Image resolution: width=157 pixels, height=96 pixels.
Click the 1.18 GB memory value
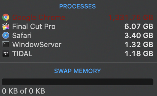point(139,53)
